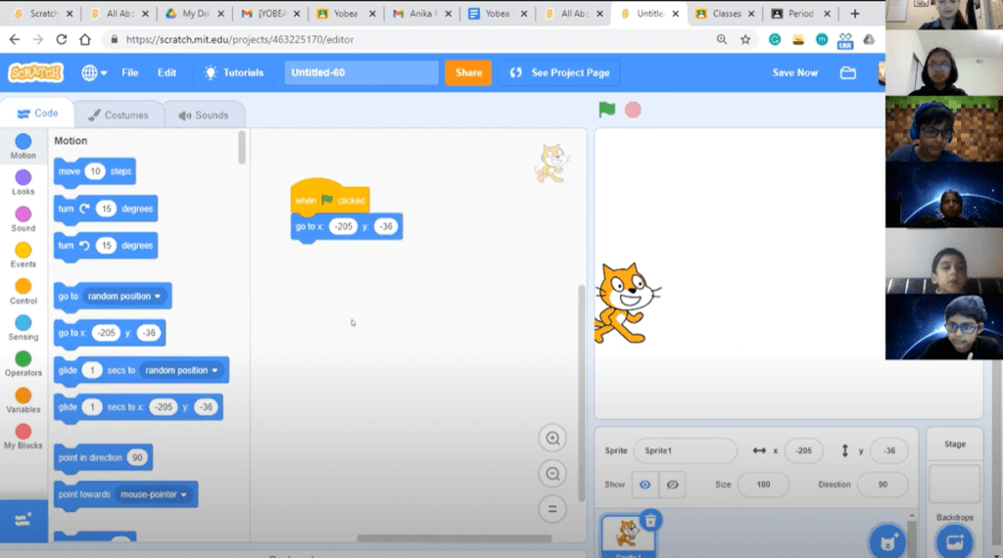Open My Stuff folder icon

(x=848, y=72)
